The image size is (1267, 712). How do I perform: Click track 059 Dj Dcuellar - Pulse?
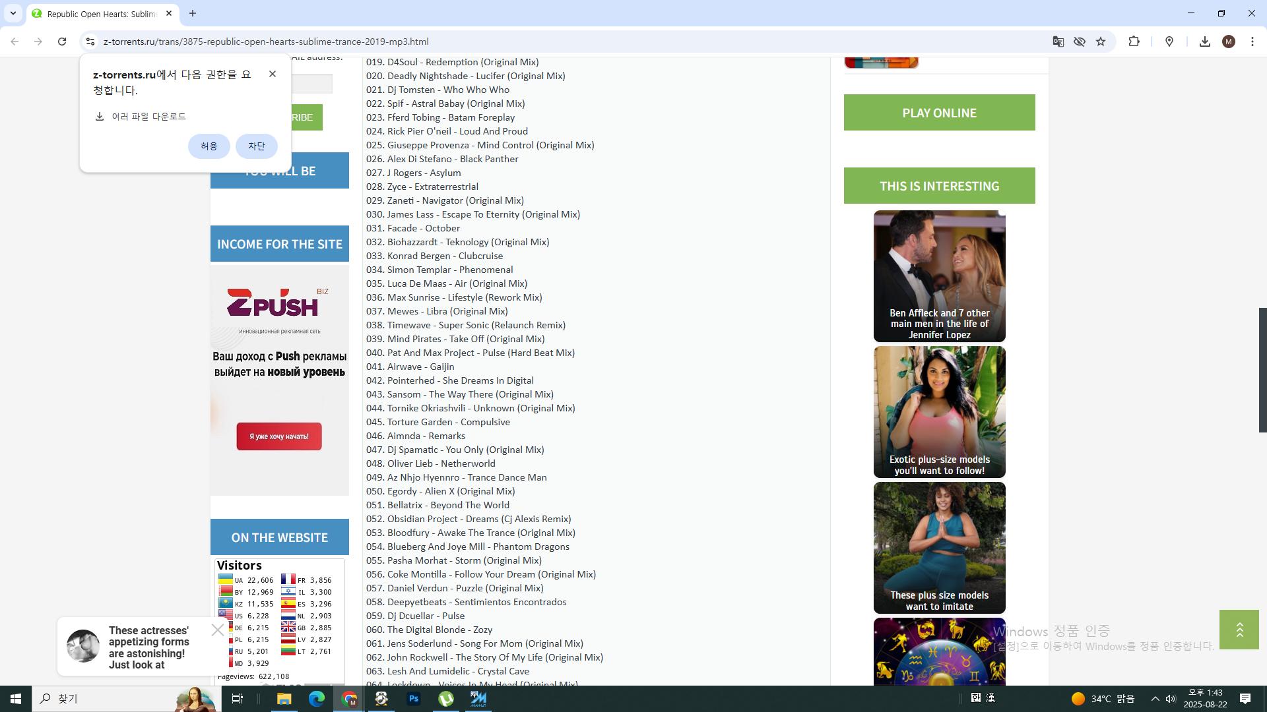[415, 616]
